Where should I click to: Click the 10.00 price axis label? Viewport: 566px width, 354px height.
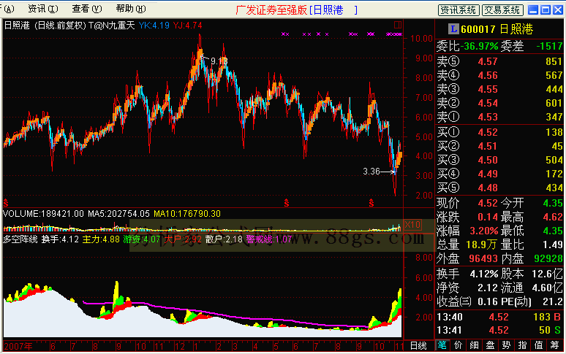422,39
